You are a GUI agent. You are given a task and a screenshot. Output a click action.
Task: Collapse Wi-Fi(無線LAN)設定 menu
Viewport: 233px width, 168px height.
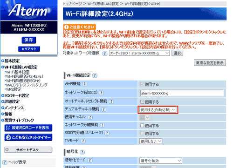(20, 67)
